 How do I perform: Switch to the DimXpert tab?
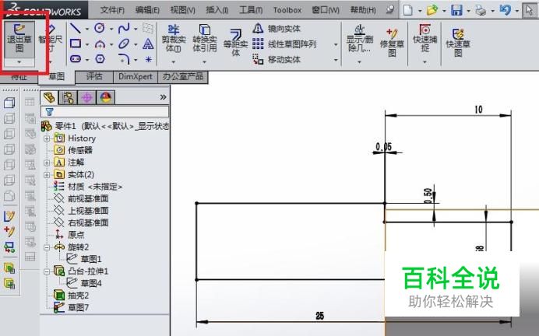click(136, 76)
